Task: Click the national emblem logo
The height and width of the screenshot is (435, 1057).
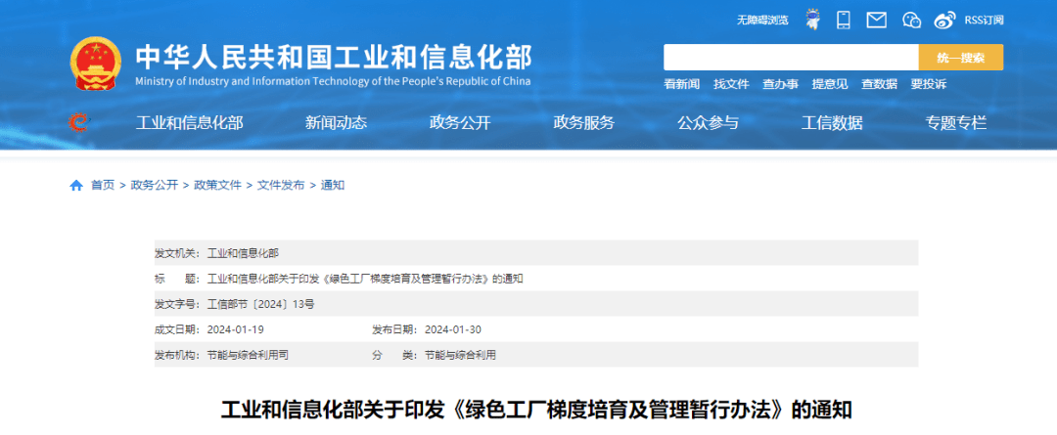Action: (x=96, y=65)
